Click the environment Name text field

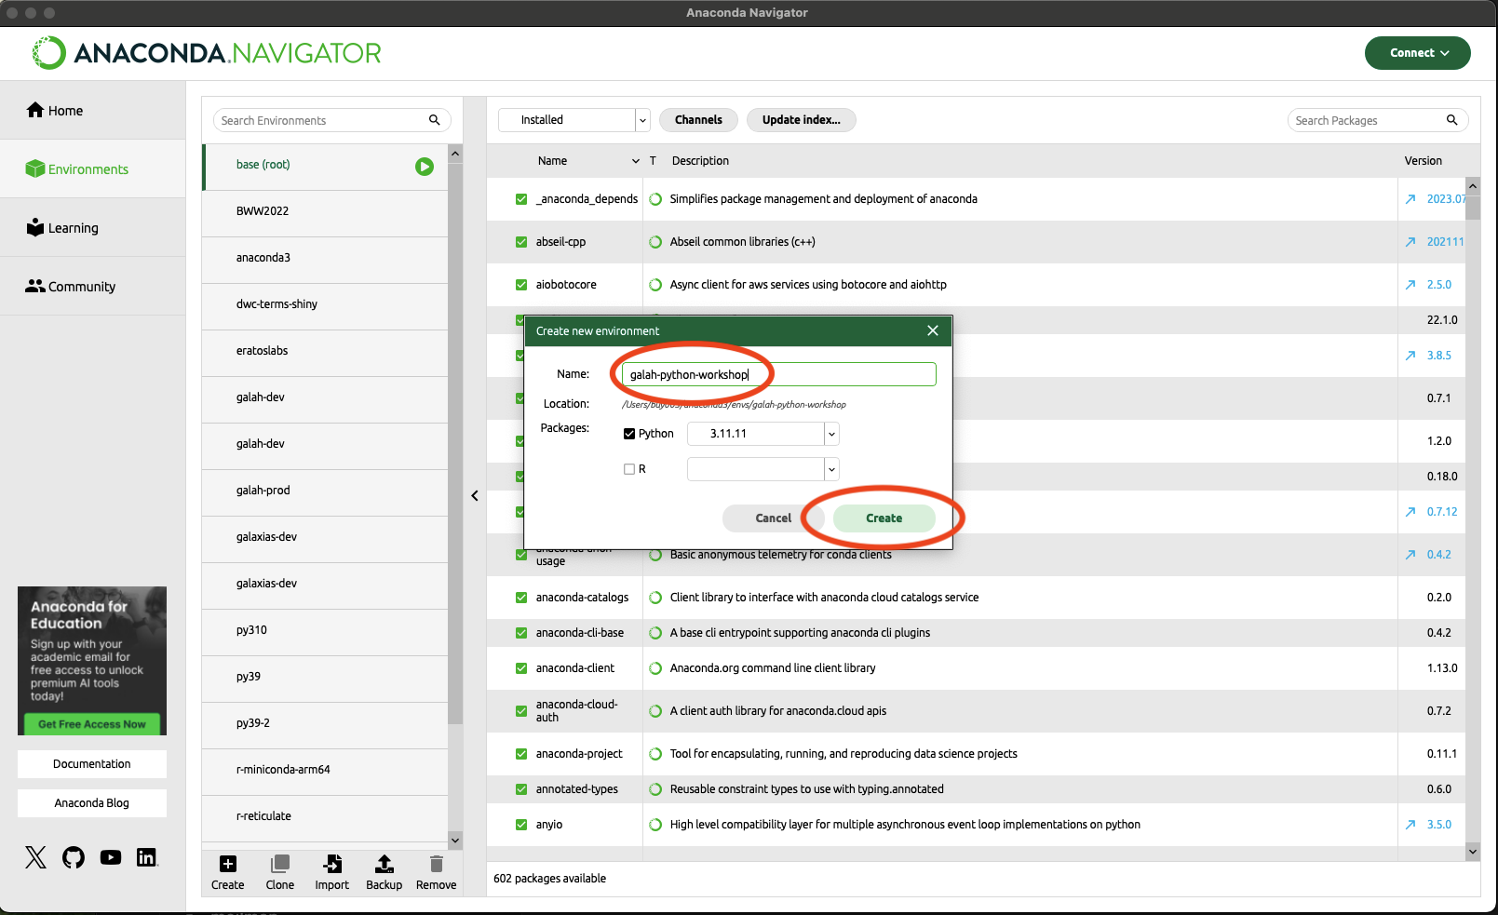[778, 374]
